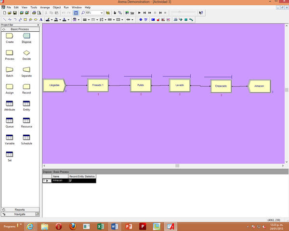Toggle split screen view button
The image size is (289, 231).
(76, 13)
